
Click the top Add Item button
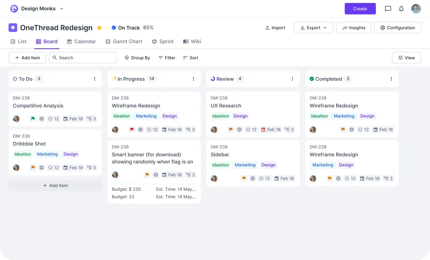(27, 58)
